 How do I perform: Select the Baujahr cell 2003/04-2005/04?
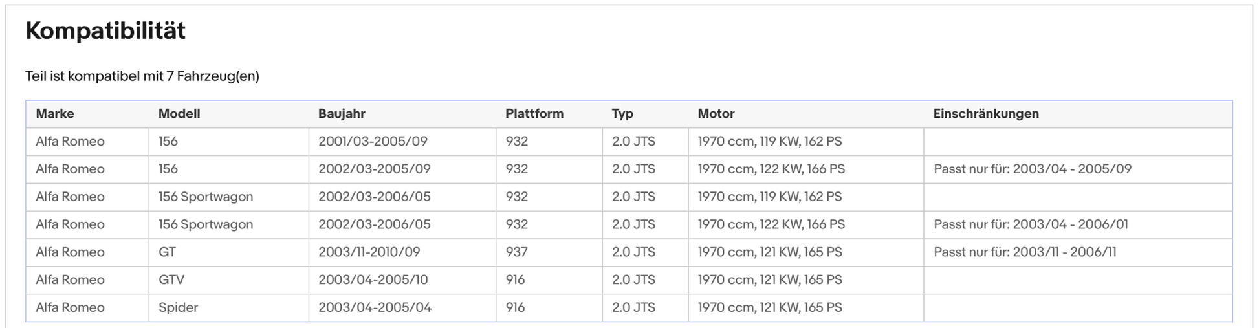click(375, 307)
